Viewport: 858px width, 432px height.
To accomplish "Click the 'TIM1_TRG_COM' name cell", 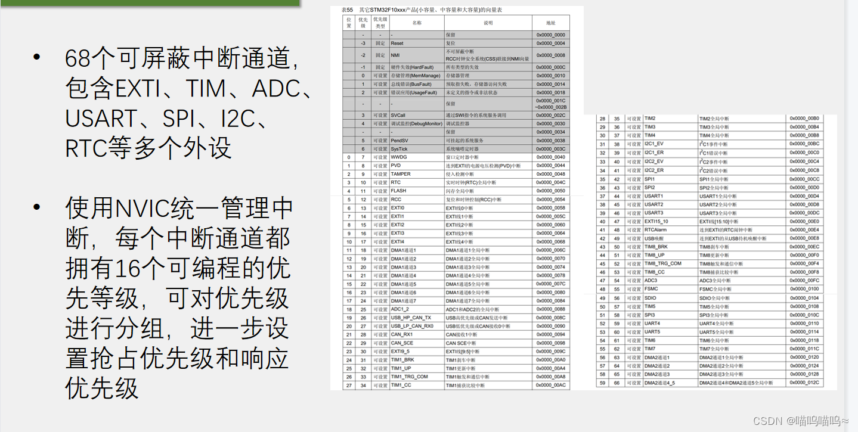I will [417, 377].
